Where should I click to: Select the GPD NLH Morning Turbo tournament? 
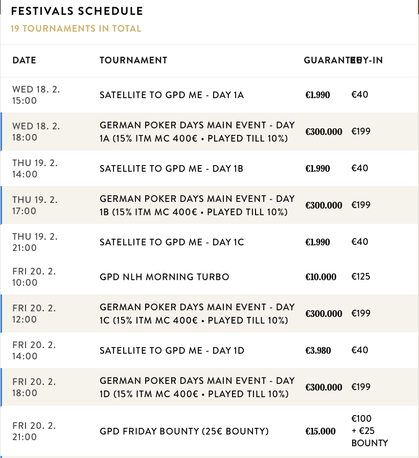pyautogui.click(x=165, y=277)
